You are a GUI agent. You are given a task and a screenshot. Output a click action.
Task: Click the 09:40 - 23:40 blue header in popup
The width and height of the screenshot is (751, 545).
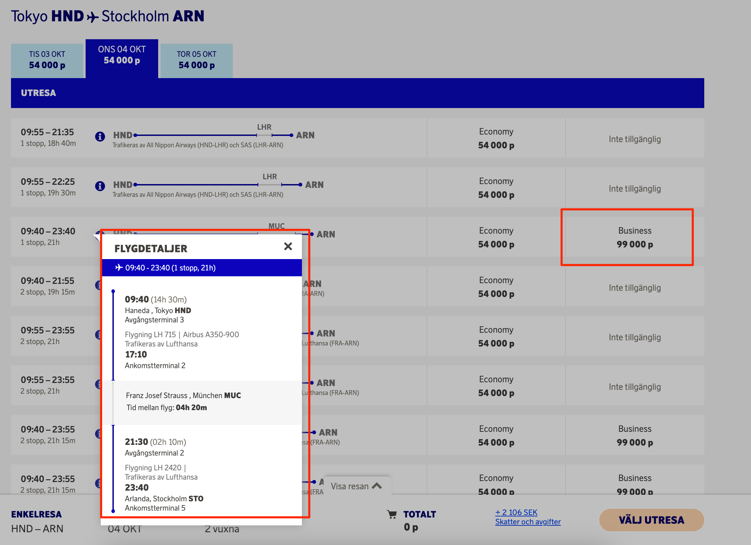point(202,268)
